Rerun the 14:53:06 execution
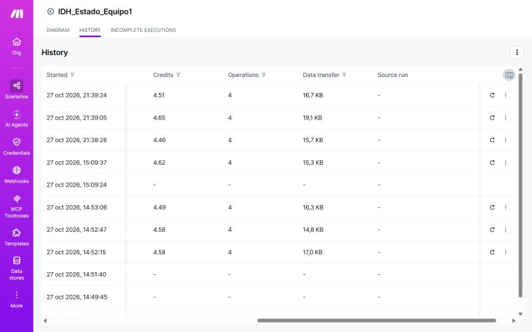Viewport: 532px width, 332px height. click(492, 207)
